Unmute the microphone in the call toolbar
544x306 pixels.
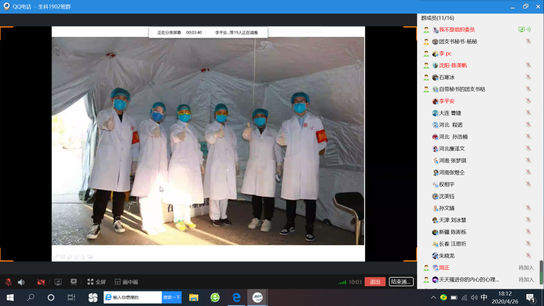(x=8, y=282)
